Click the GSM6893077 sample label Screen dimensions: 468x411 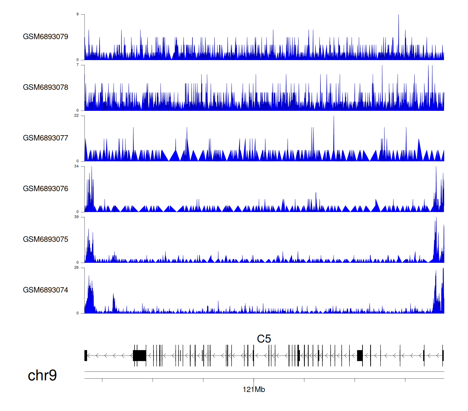point(46,138)
